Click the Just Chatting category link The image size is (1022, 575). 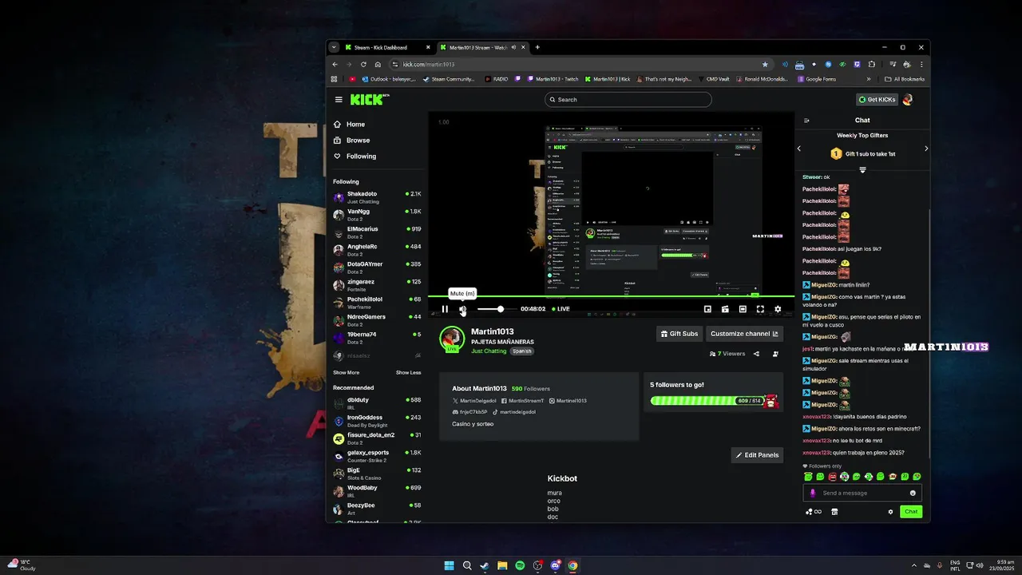click(489, 351)
